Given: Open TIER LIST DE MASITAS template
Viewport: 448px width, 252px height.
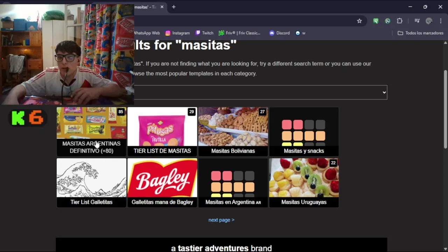Looking at the screenshot, I should [x=162, y=132].
